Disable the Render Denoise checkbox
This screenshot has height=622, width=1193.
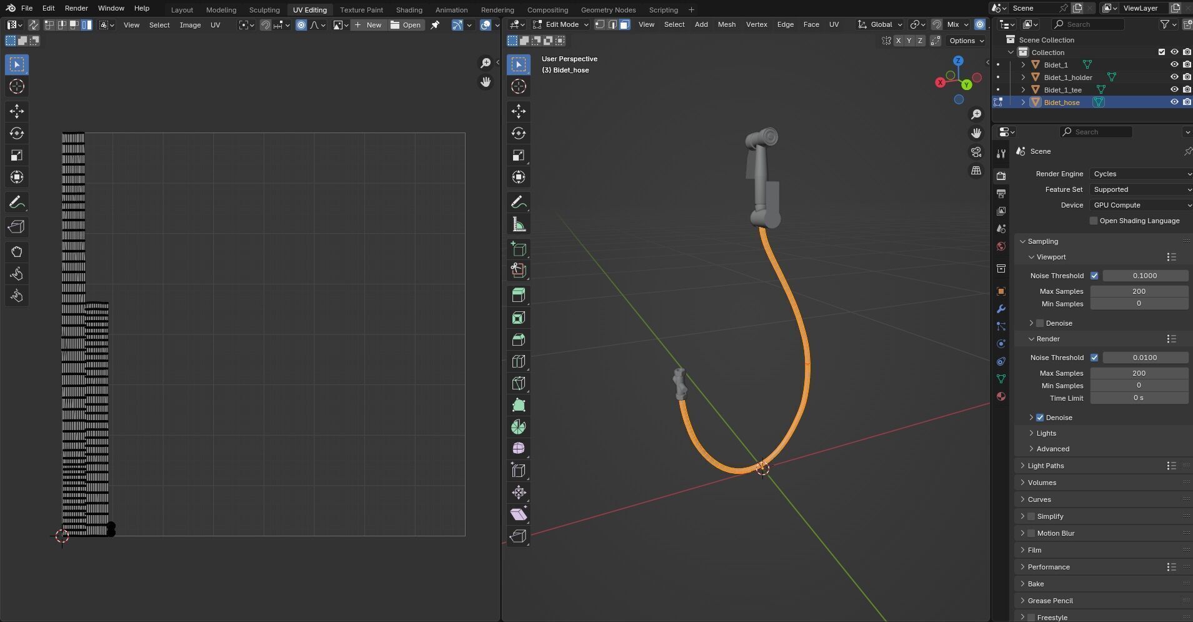[x=1040, y=418]
